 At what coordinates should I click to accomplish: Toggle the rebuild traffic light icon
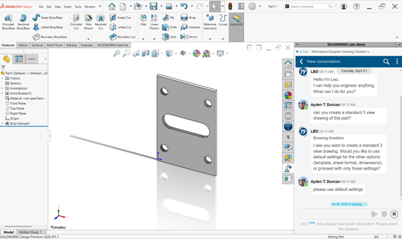click(230, 6)
